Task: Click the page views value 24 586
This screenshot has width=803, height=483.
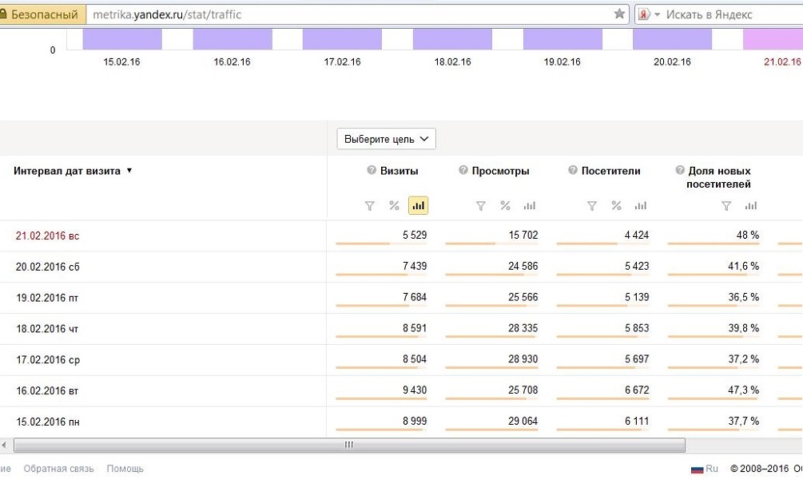Action: [523, 266]
